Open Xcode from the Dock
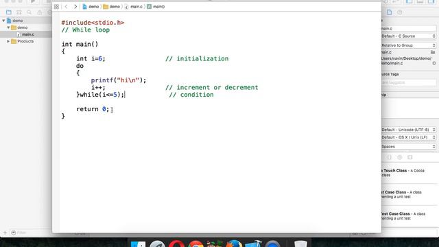439x247 pixels. pyautogui.click(x=253, y=244)
